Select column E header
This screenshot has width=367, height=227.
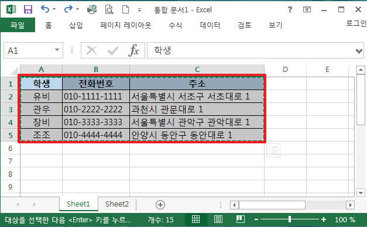(327, 70)
